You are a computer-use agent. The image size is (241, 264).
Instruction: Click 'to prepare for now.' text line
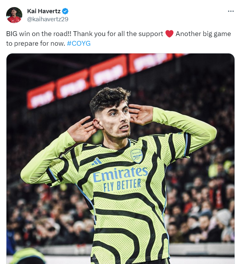pyautogui.click(x=36, y=43)
